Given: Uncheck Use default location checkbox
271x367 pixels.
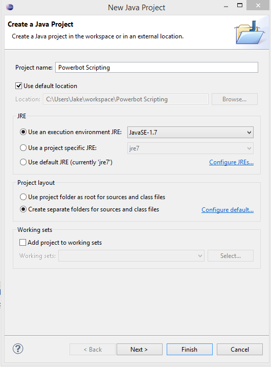Looking at the screenshot, I should tap(19, 86).
